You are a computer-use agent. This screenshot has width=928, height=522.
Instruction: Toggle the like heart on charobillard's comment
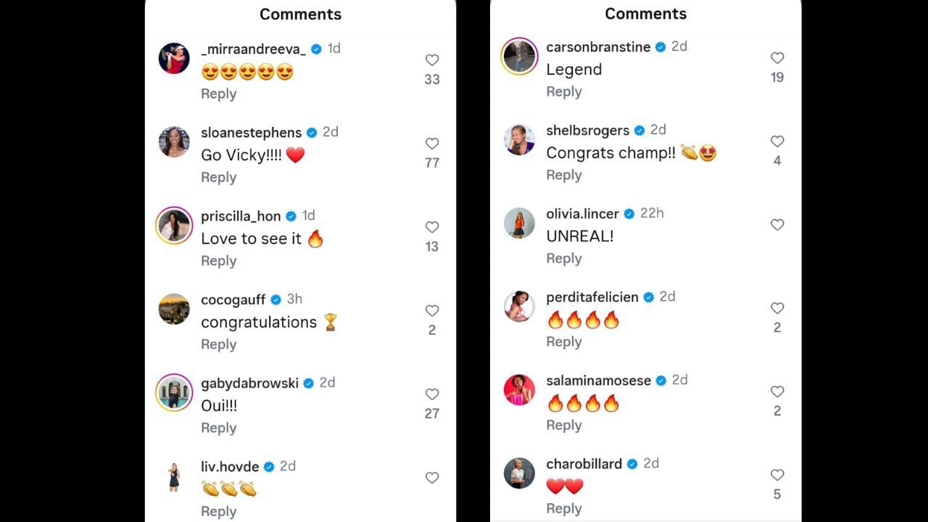(777, 475)
